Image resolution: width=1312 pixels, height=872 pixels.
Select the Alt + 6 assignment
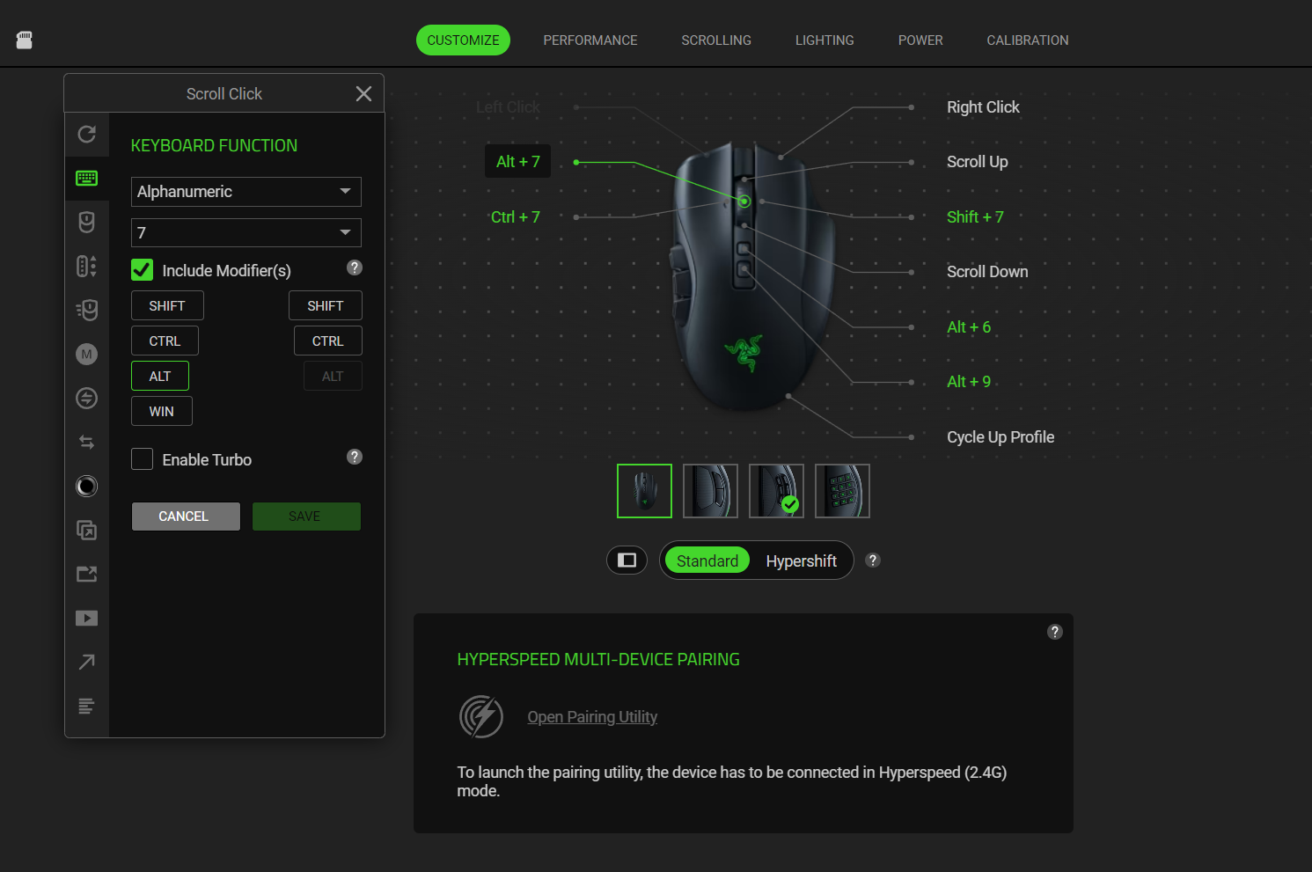click(969, 327)
